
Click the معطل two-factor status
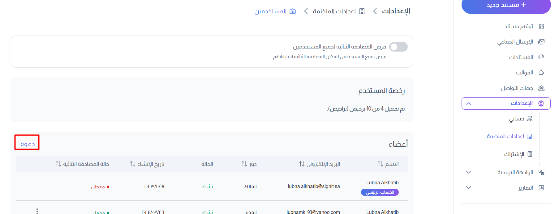coord(100,187)
